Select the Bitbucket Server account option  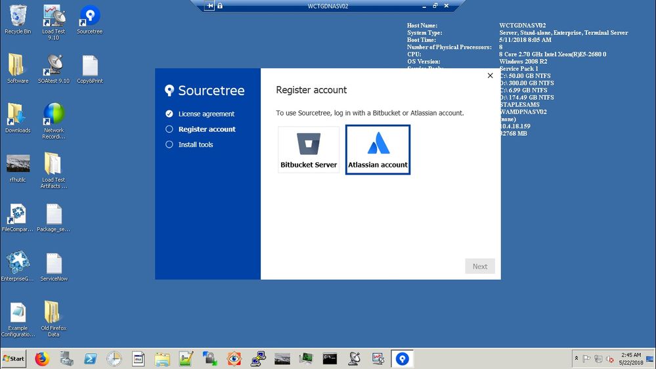click(309, 149)
